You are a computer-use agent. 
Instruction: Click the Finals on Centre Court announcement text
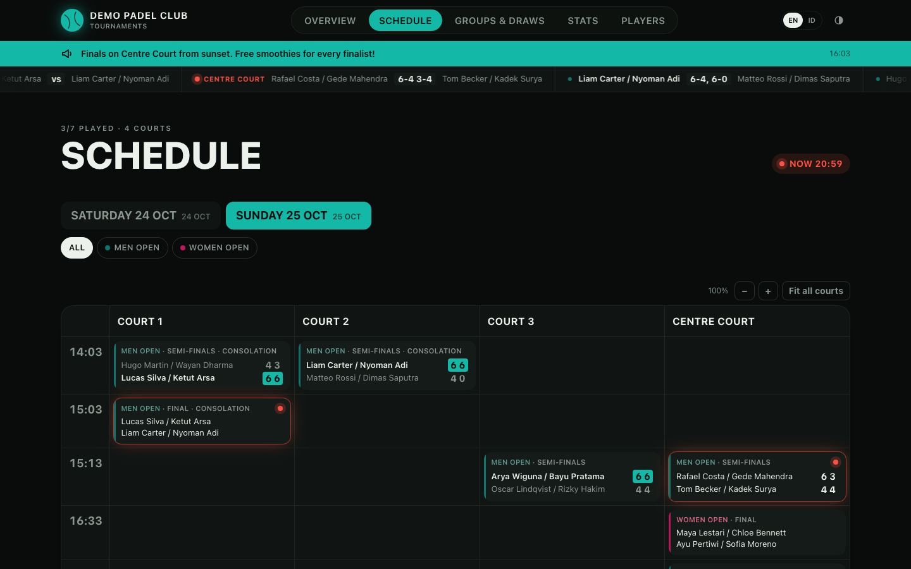(228, 54)
